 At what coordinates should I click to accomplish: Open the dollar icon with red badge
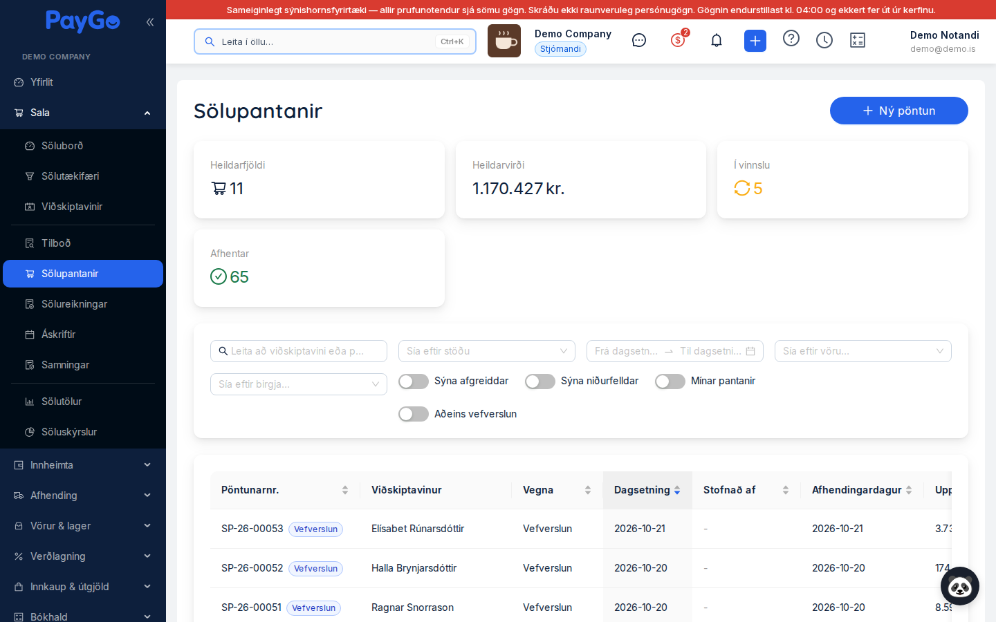pos(679,40)
